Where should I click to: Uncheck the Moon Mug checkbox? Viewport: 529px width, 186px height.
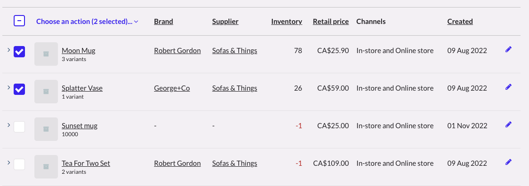(x=19, y=52)
